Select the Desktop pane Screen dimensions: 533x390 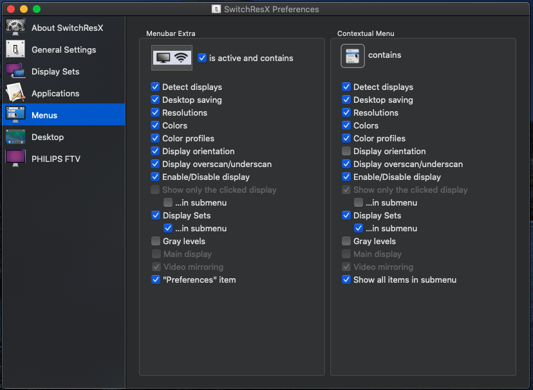click(x=64, y=137)
